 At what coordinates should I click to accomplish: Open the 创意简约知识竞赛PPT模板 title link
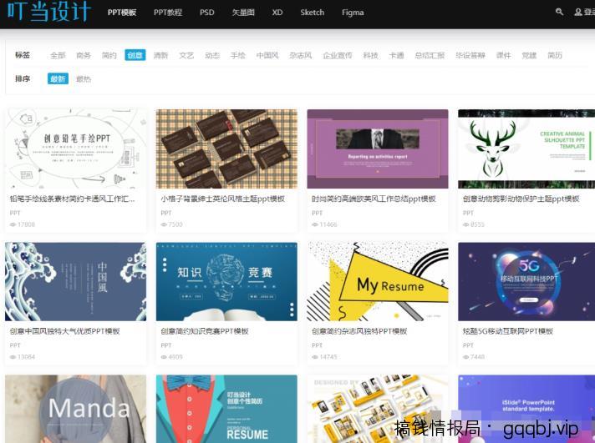click(205, 331)
